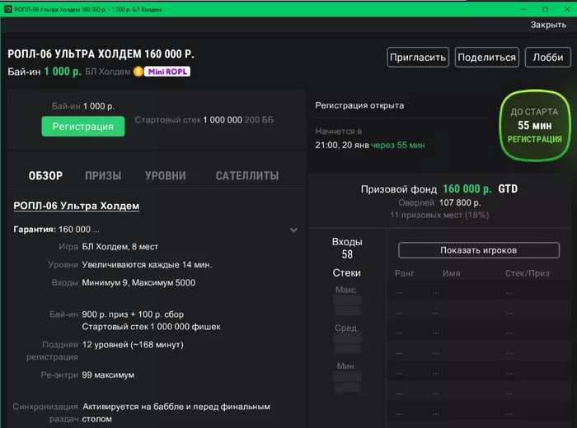Switch to the ПРИЗЫ tab
Image resolution: width=577 pixels, height=428 pixels.
(x=103, y=175)
